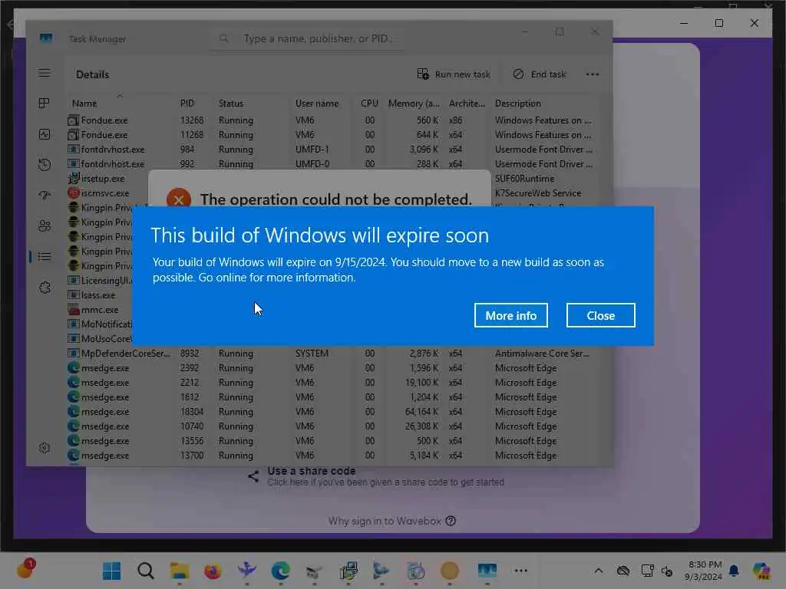Sort by the Status column header
Viewport: 786px width, 589px height.
[230, 104]
